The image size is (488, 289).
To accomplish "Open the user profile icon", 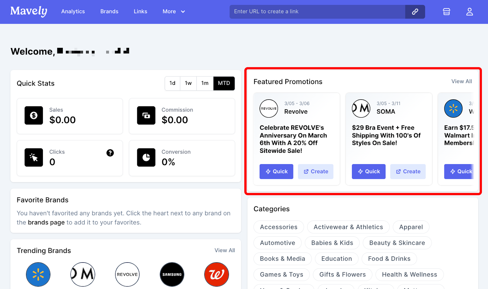I will point(469,12).
